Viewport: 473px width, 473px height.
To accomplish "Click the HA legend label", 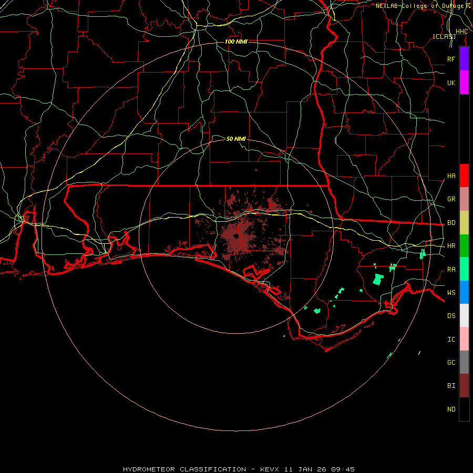I will (451, 176).
